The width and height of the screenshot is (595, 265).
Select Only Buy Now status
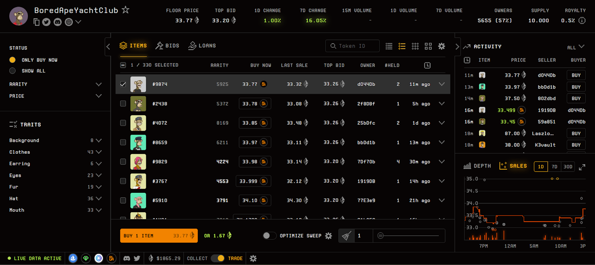coord(12,60)
